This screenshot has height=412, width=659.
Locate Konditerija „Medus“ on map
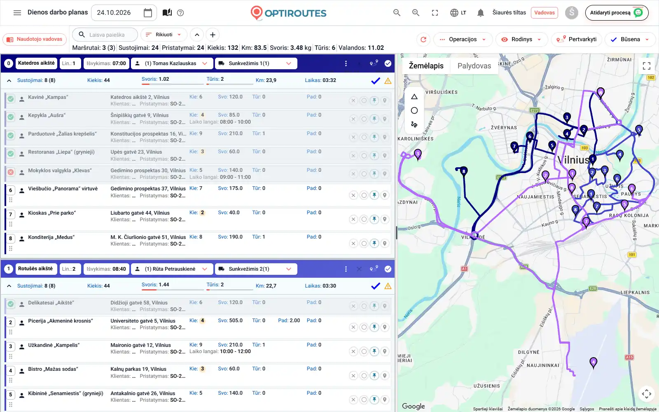(x=385, y=243)
